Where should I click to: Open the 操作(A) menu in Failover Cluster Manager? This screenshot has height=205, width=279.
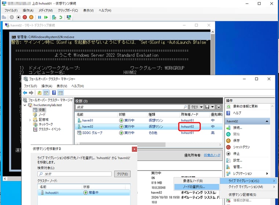[47, 86]
